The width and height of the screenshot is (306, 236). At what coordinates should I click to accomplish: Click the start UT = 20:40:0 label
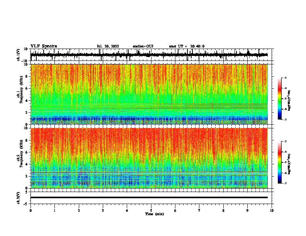tap(187, 46)
